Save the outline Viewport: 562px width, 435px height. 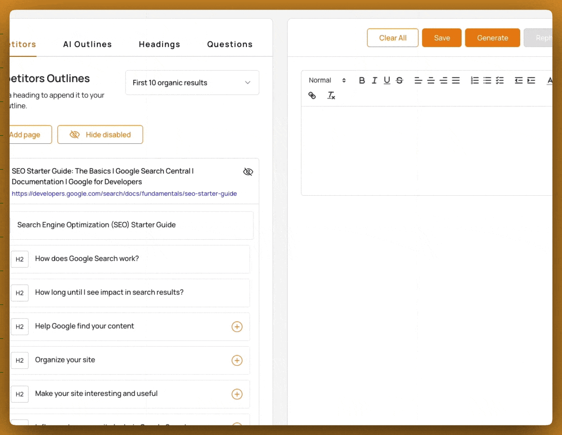pyautogui.click(x=442, y=38)
